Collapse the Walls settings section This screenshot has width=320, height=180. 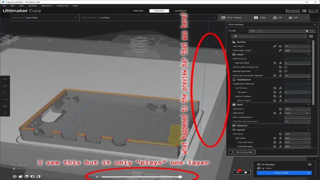point(308,55)
